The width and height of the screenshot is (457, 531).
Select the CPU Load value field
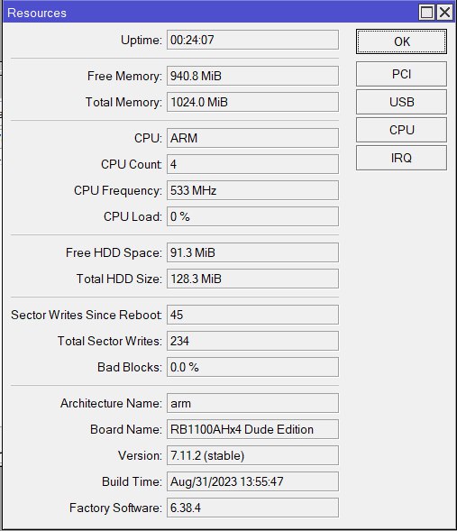point(252,216)
